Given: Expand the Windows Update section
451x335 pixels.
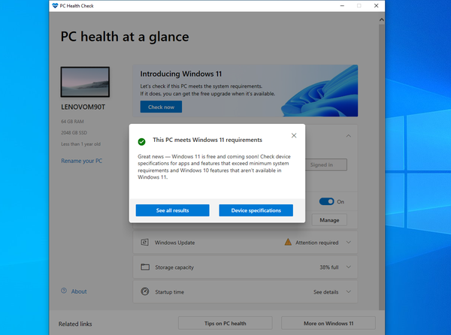Looking at the screenshot, I should (348, 243).
